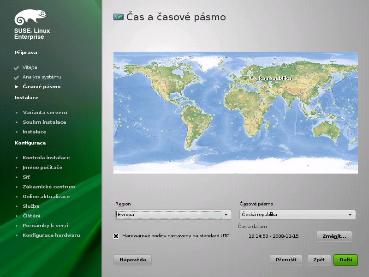This screenshot has height=277, width=369.
Task: Select the Vítejte step in sidebar
Action: 30,67
